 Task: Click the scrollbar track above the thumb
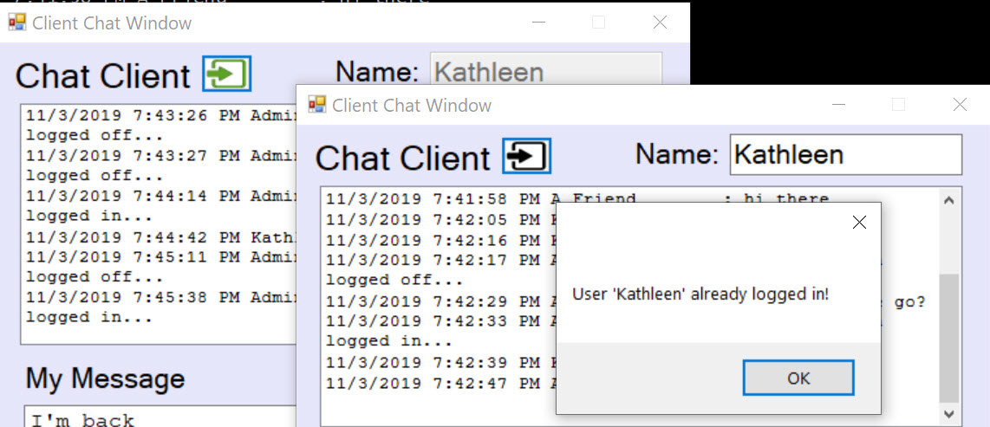[949, 243]
